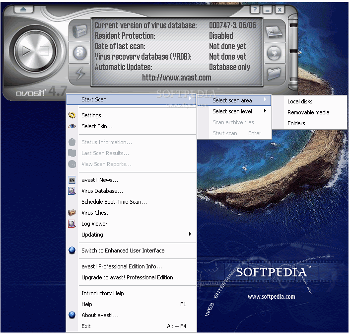Select Removable media scan area
The width and height of the screenshot is (349, 334).
pyautogui.click(x=309, y=112)
